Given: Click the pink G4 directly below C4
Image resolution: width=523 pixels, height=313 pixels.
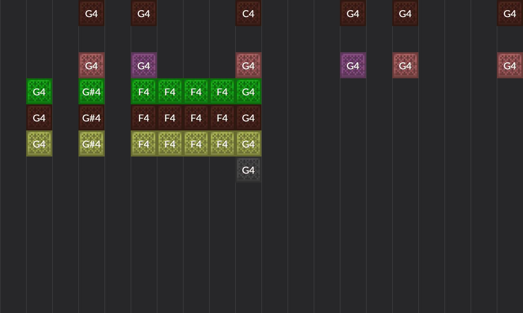Looking at the screenshot, I should (248, 65).
